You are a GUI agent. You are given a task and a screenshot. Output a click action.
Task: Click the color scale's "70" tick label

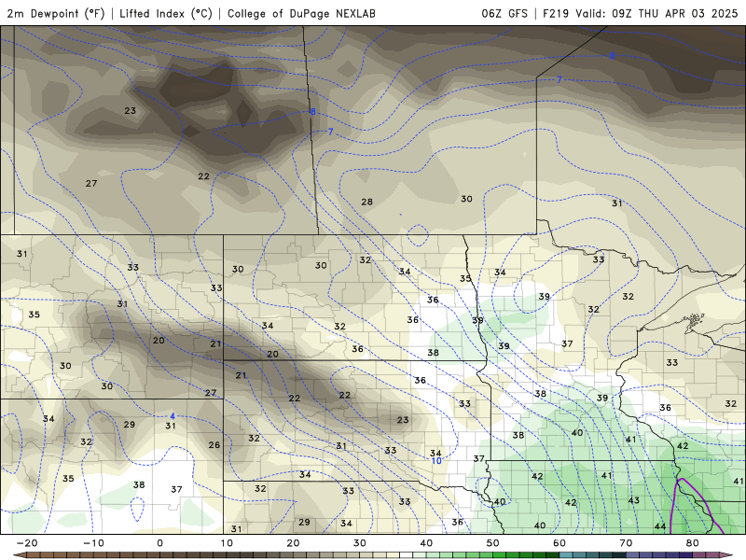(626, 543)
